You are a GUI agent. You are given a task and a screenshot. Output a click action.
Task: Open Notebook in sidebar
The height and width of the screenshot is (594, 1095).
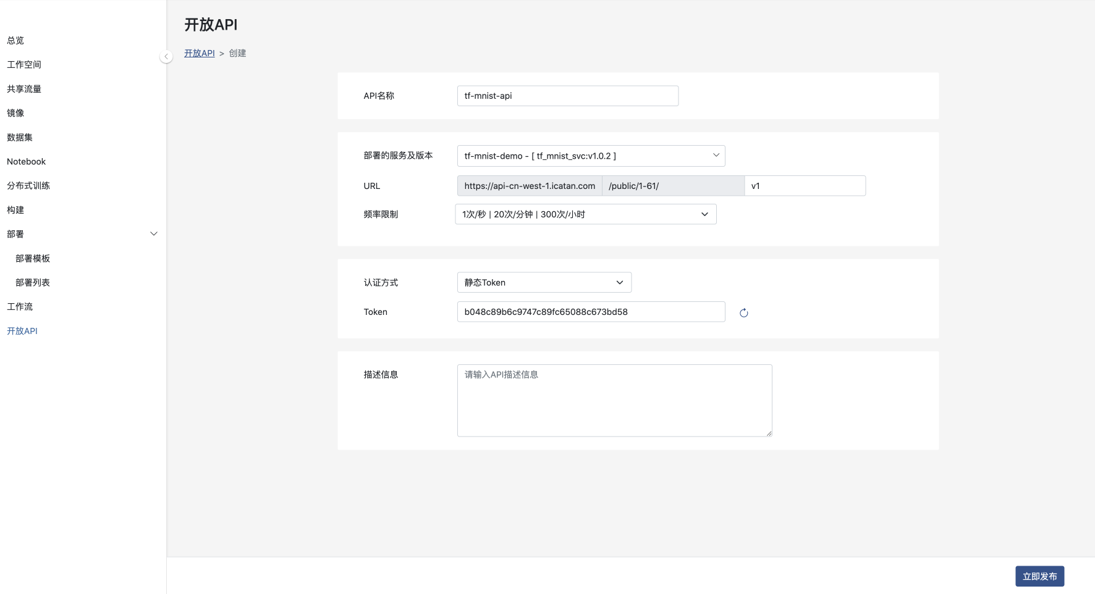click(x=27, y=162)
